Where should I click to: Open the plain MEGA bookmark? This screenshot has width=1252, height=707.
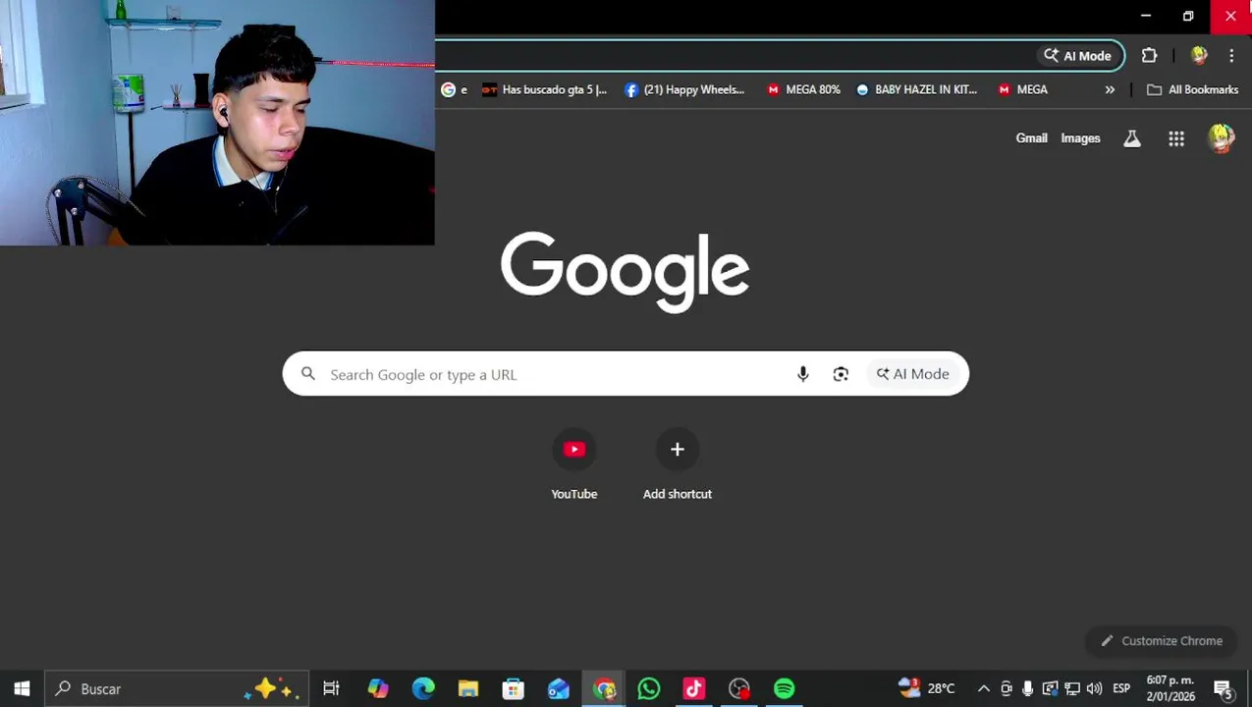pyautogui.click(x=1022, y=89)
